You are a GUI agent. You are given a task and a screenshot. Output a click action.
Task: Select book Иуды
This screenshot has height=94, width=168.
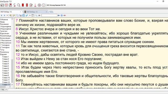[2, 22]
